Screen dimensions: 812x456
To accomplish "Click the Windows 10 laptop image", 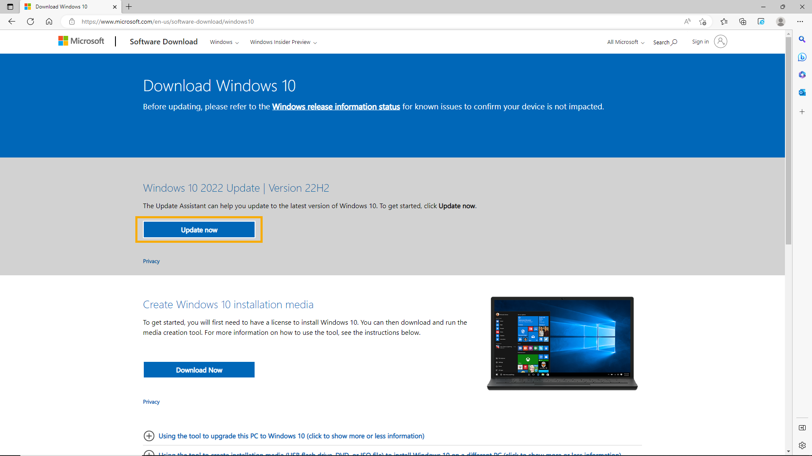I will point(562,343).
